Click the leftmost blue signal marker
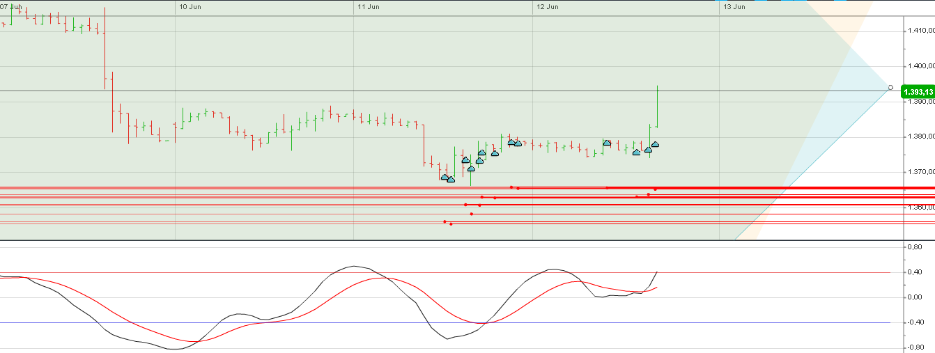 click(x=445, y=178)
